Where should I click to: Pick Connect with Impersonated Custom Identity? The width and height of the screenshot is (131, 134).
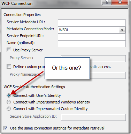pos(9,109)
